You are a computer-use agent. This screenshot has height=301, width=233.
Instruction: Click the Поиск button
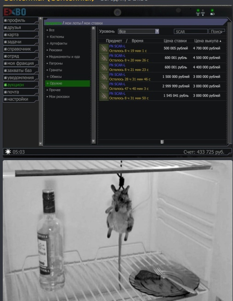tap(216, 31)
